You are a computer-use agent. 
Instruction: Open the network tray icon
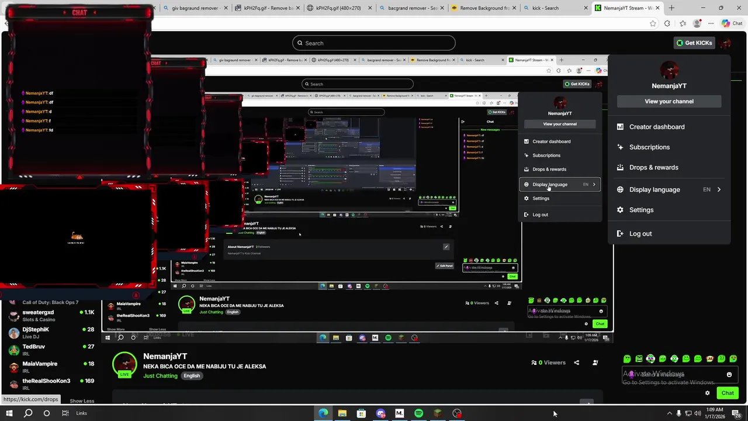click(x=688, y=413)
